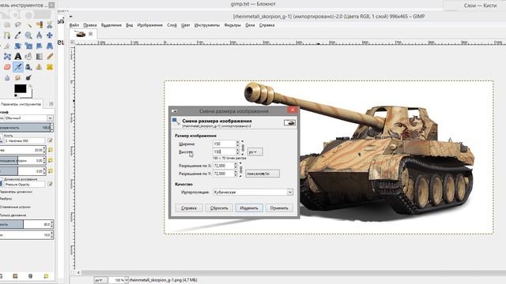The width and height of the screenshot is (506, 284).
Task: Click the foreground black color swatch
Action: (x=20, y=88)
